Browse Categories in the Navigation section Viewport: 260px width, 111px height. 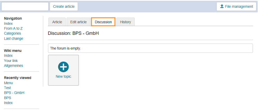click(x=12, y=33)
